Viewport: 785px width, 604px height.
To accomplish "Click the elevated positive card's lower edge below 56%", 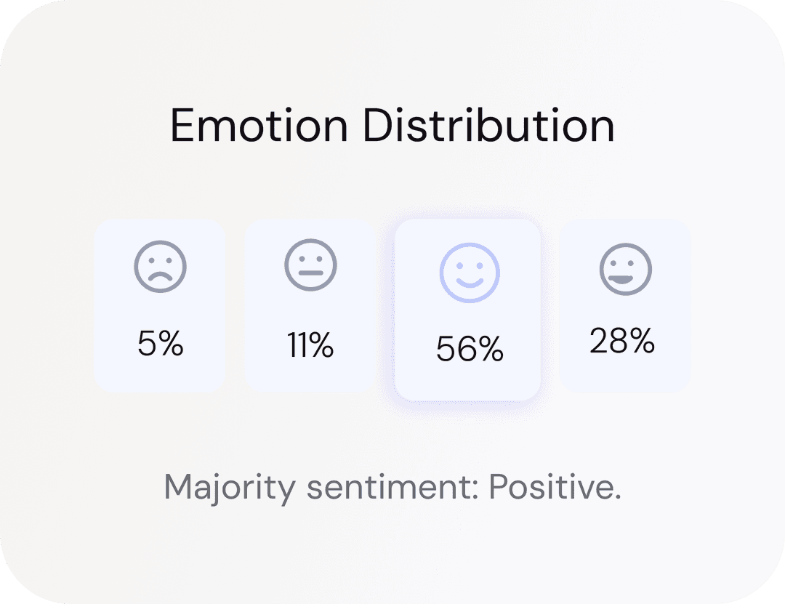I will point(468,387).
